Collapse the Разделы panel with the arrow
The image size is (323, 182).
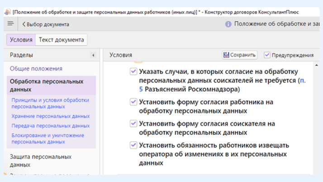point(93,55)
